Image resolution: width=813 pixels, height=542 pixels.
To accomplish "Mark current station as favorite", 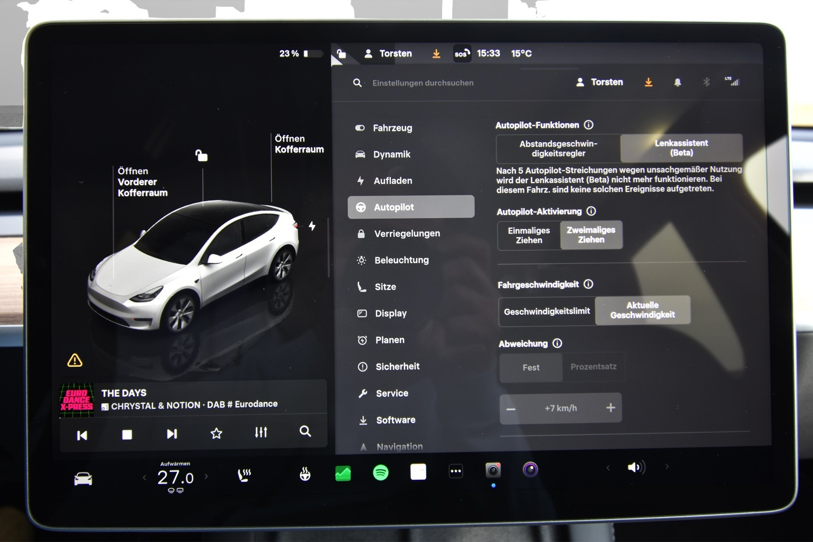I will coord(216,433).
